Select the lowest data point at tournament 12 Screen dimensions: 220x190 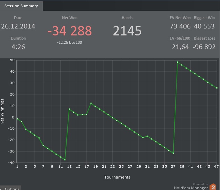click(65, 160)
